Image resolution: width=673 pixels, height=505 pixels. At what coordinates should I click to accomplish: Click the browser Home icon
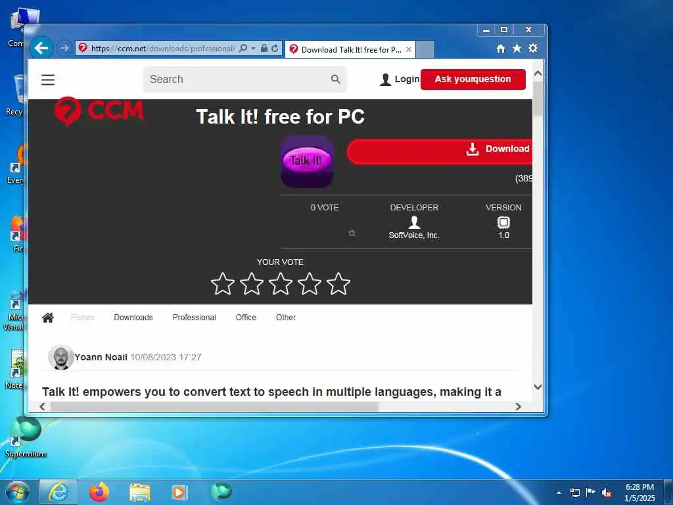click(x=500, y=49)
